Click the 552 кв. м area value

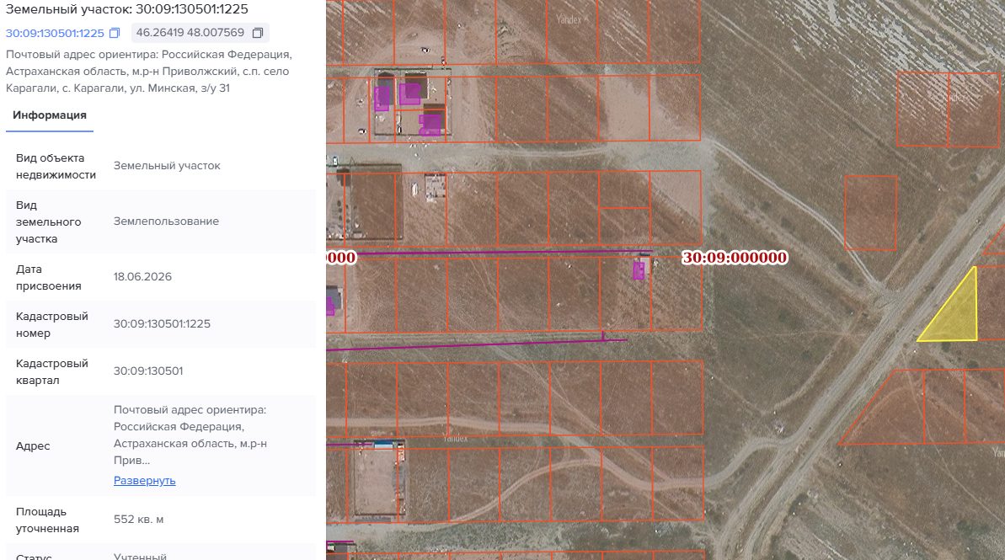click(138, 520)
